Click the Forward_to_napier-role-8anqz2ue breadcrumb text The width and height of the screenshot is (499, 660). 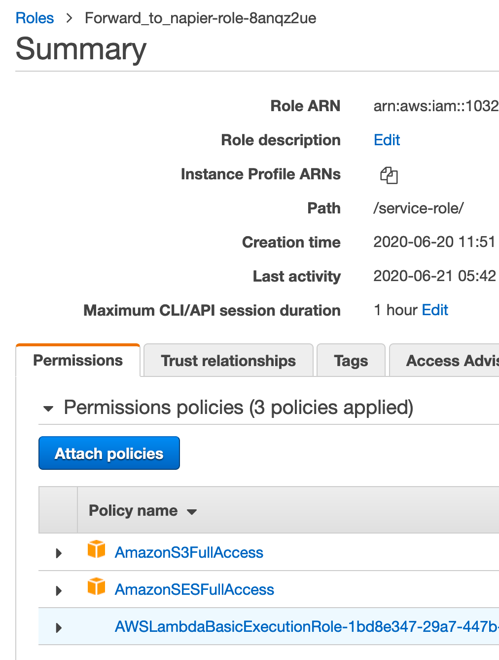(x=200, y=18)
